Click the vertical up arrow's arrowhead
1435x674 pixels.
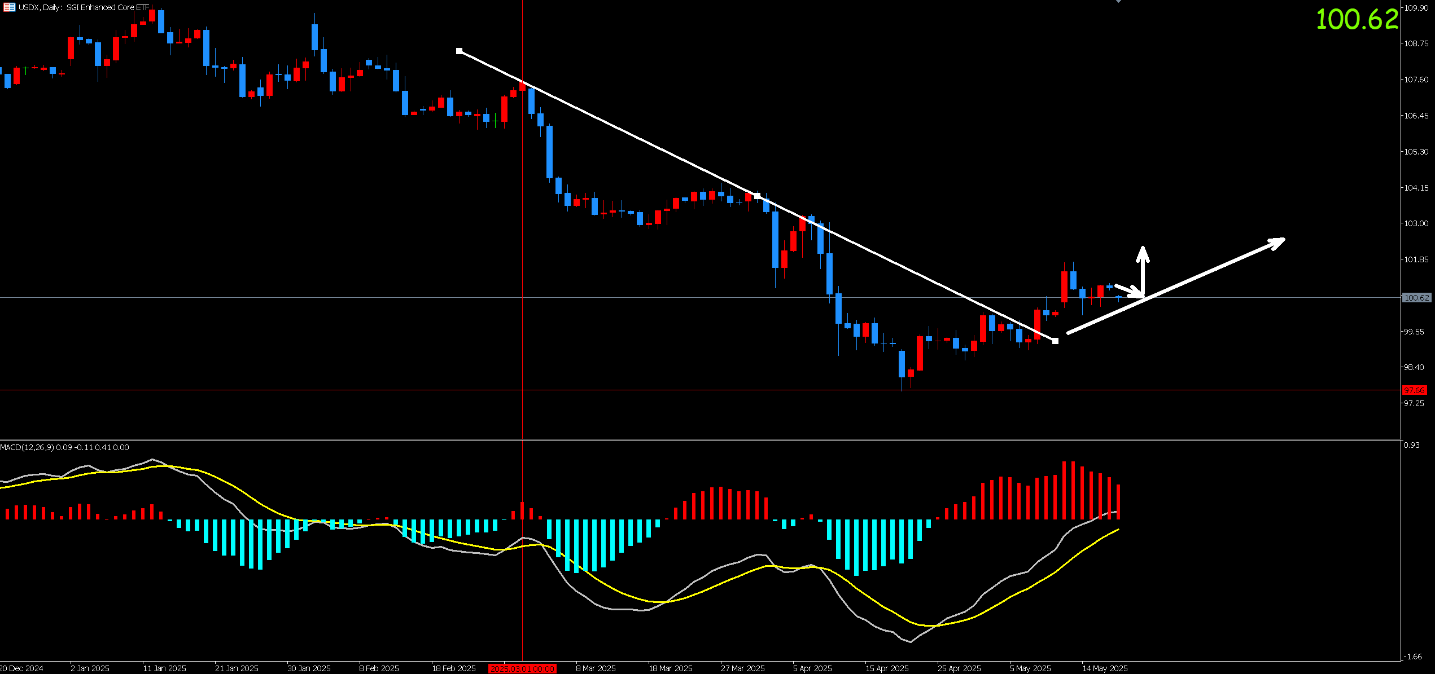coord(1143,254)
